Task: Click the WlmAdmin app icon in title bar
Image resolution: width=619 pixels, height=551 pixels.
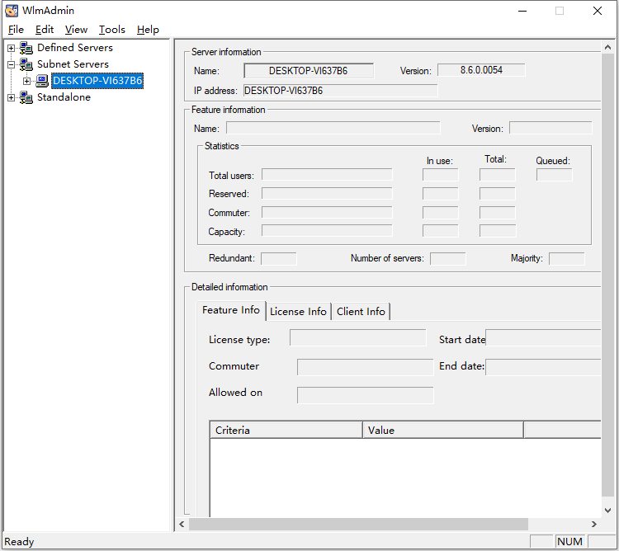Action: [12, 11]
